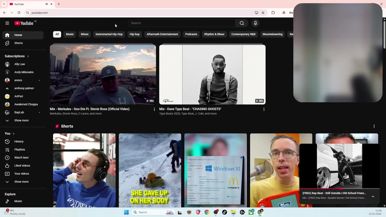Open the AriPari channel
Viewport: 386px width, 217px height.
23,96
